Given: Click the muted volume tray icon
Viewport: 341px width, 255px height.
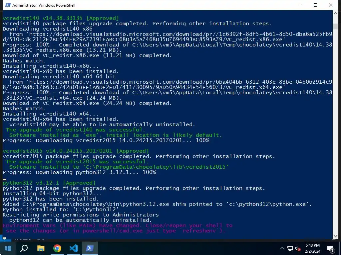Looking at the screenshot, I should (x=298, y=248).
